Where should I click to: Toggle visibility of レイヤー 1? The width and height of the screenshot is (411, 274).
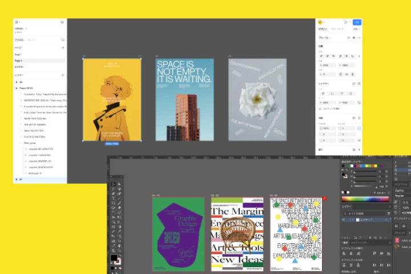344,220
